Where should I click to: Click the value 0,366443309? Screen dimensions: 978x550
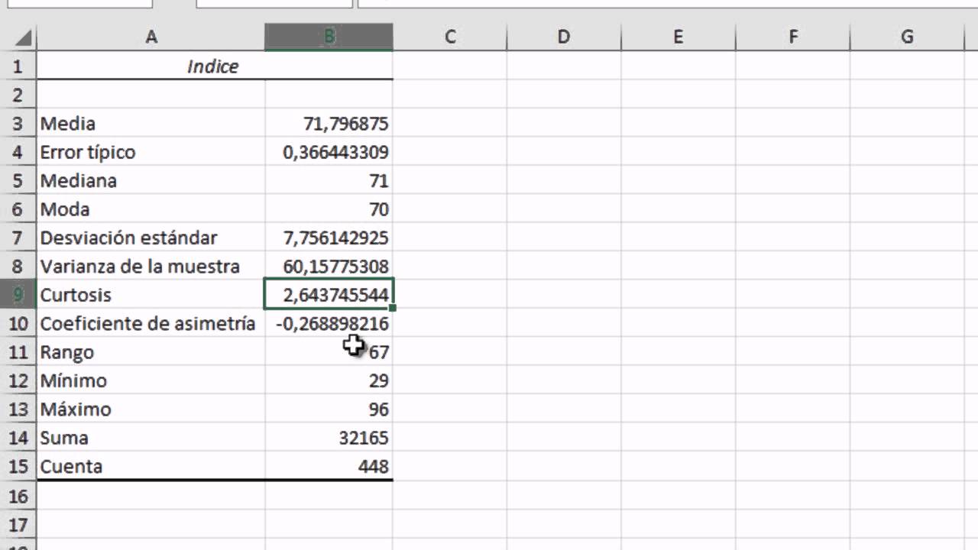tap(329, 152)
